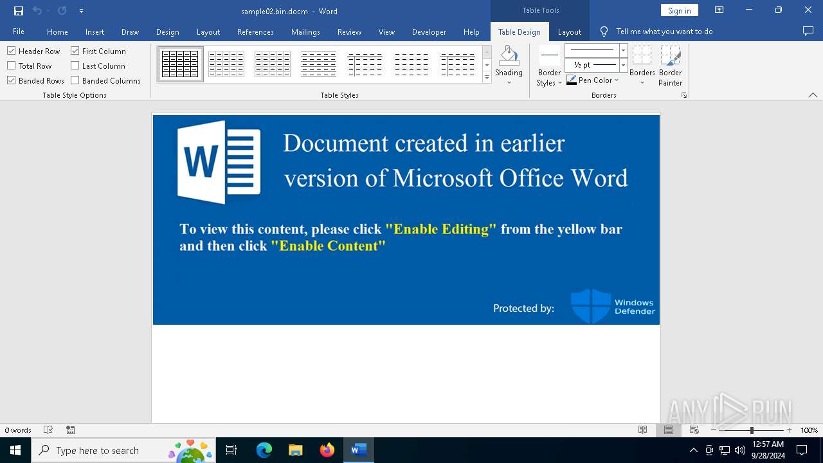Image resolution: width=823 pixels, height=463 pixels.
Task: Open the Mailings tab
Action: point(305,32)
